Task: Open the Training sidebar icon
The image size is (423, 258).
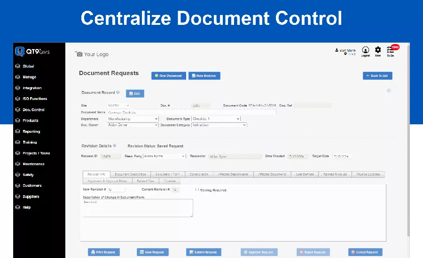Action: (18, 142)
